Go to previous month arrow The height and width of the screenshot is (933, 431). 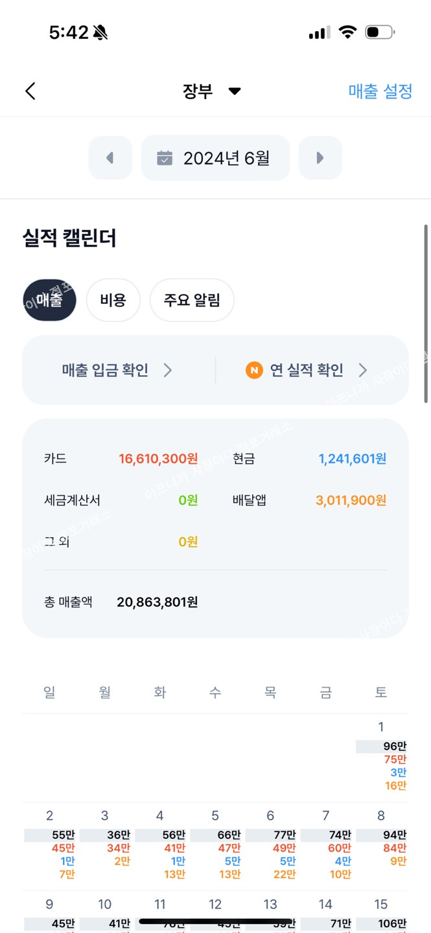[110, 157]
